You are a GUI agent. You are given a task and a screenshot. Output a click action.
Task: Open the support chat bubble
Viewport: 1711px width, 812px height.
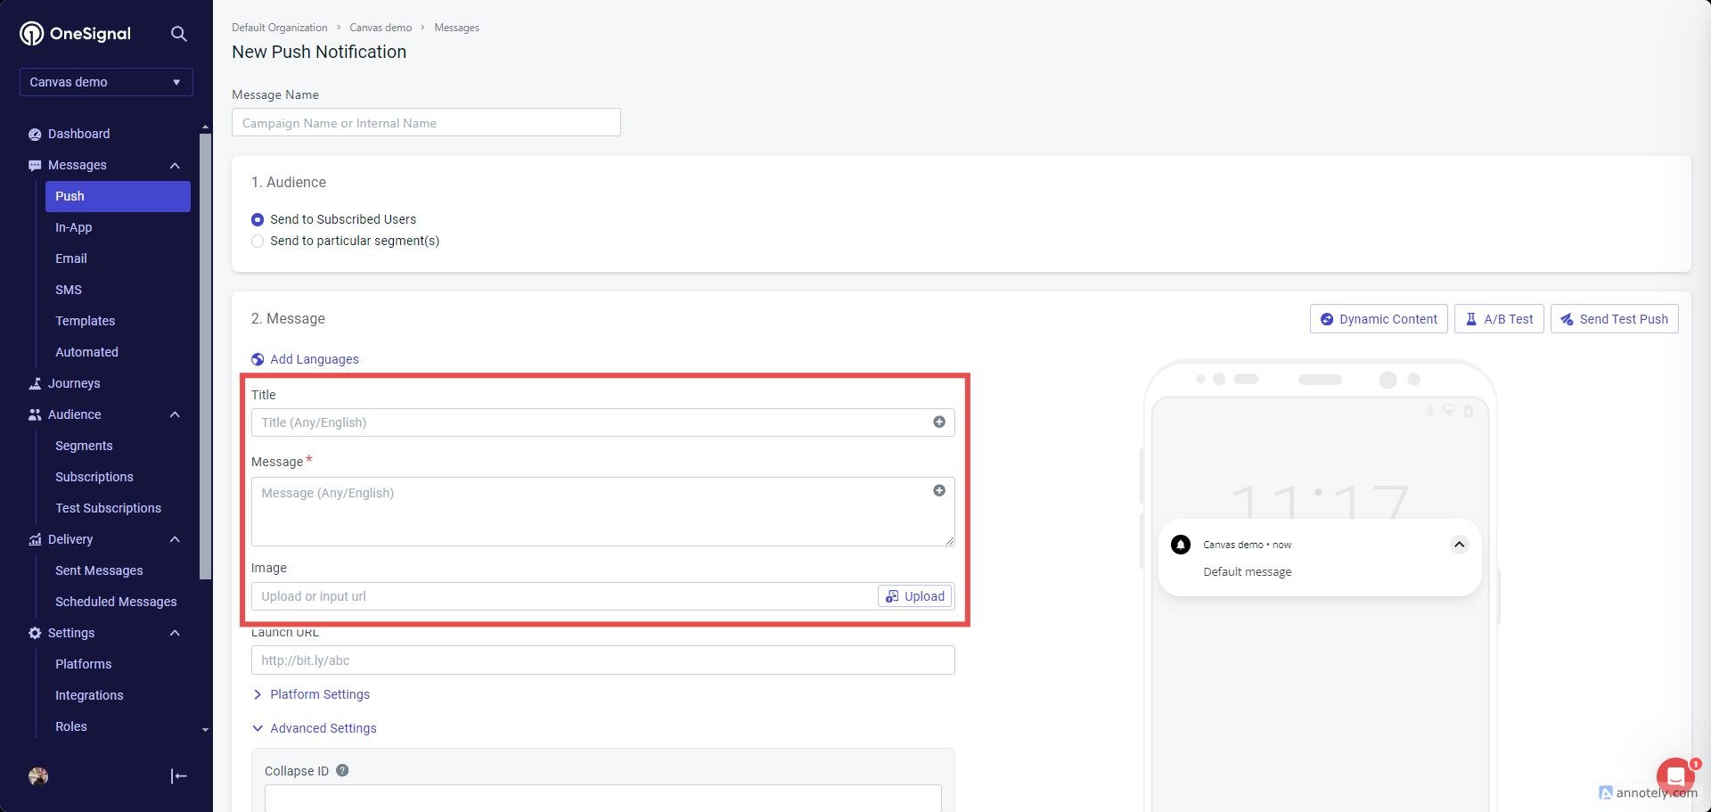[x=1675, y=776]
